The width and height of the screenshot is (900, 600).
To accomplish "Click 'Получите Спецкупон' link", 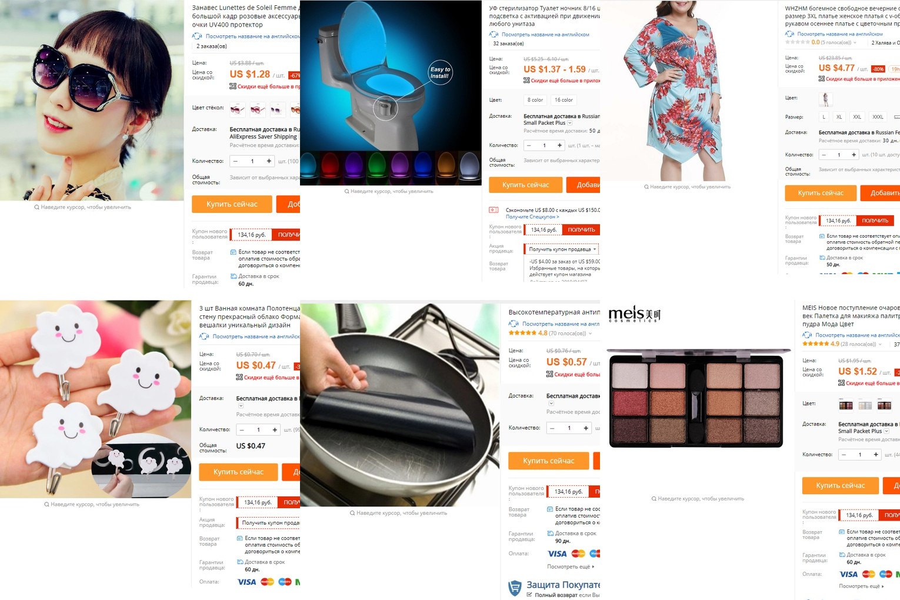I will pyautogui.click(x=532, y=217).
